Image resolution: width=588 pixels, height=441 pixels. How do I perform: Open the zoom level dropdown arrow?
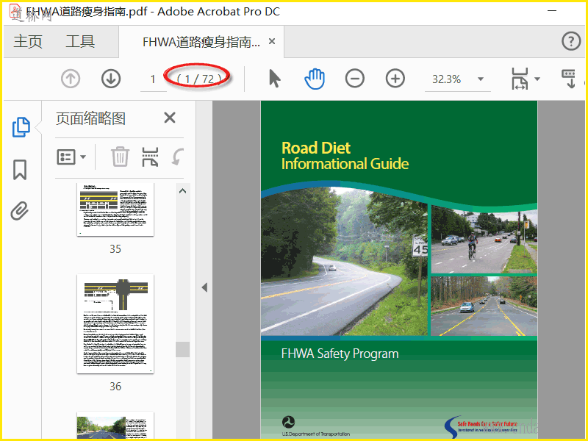(481, 79)
